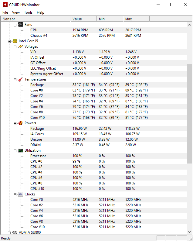The image size is (193, 241).
Task: Click the 116.96 W package power value
Action: 80,129
